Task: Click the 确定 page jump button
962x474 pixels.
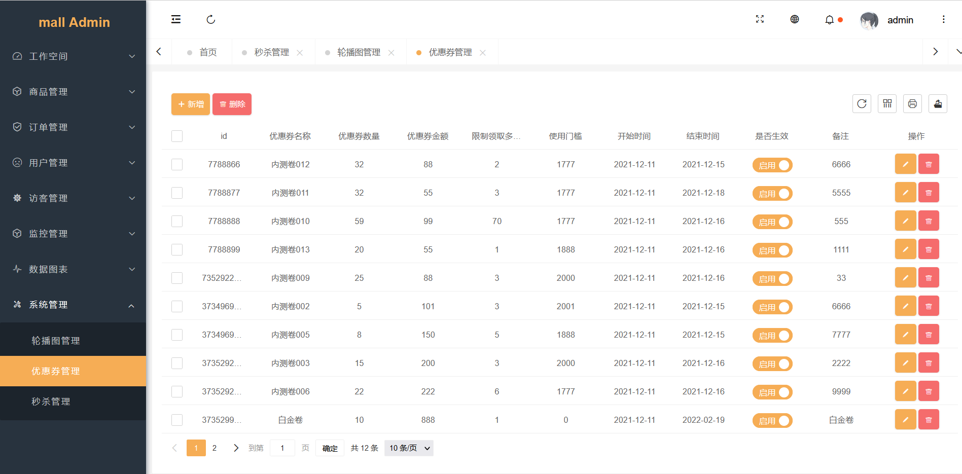Action: pos(330,448)
